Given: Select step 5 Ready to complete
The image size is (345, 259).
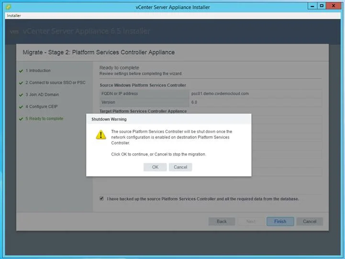Looking at the screenshot, I should click(44, 119).
